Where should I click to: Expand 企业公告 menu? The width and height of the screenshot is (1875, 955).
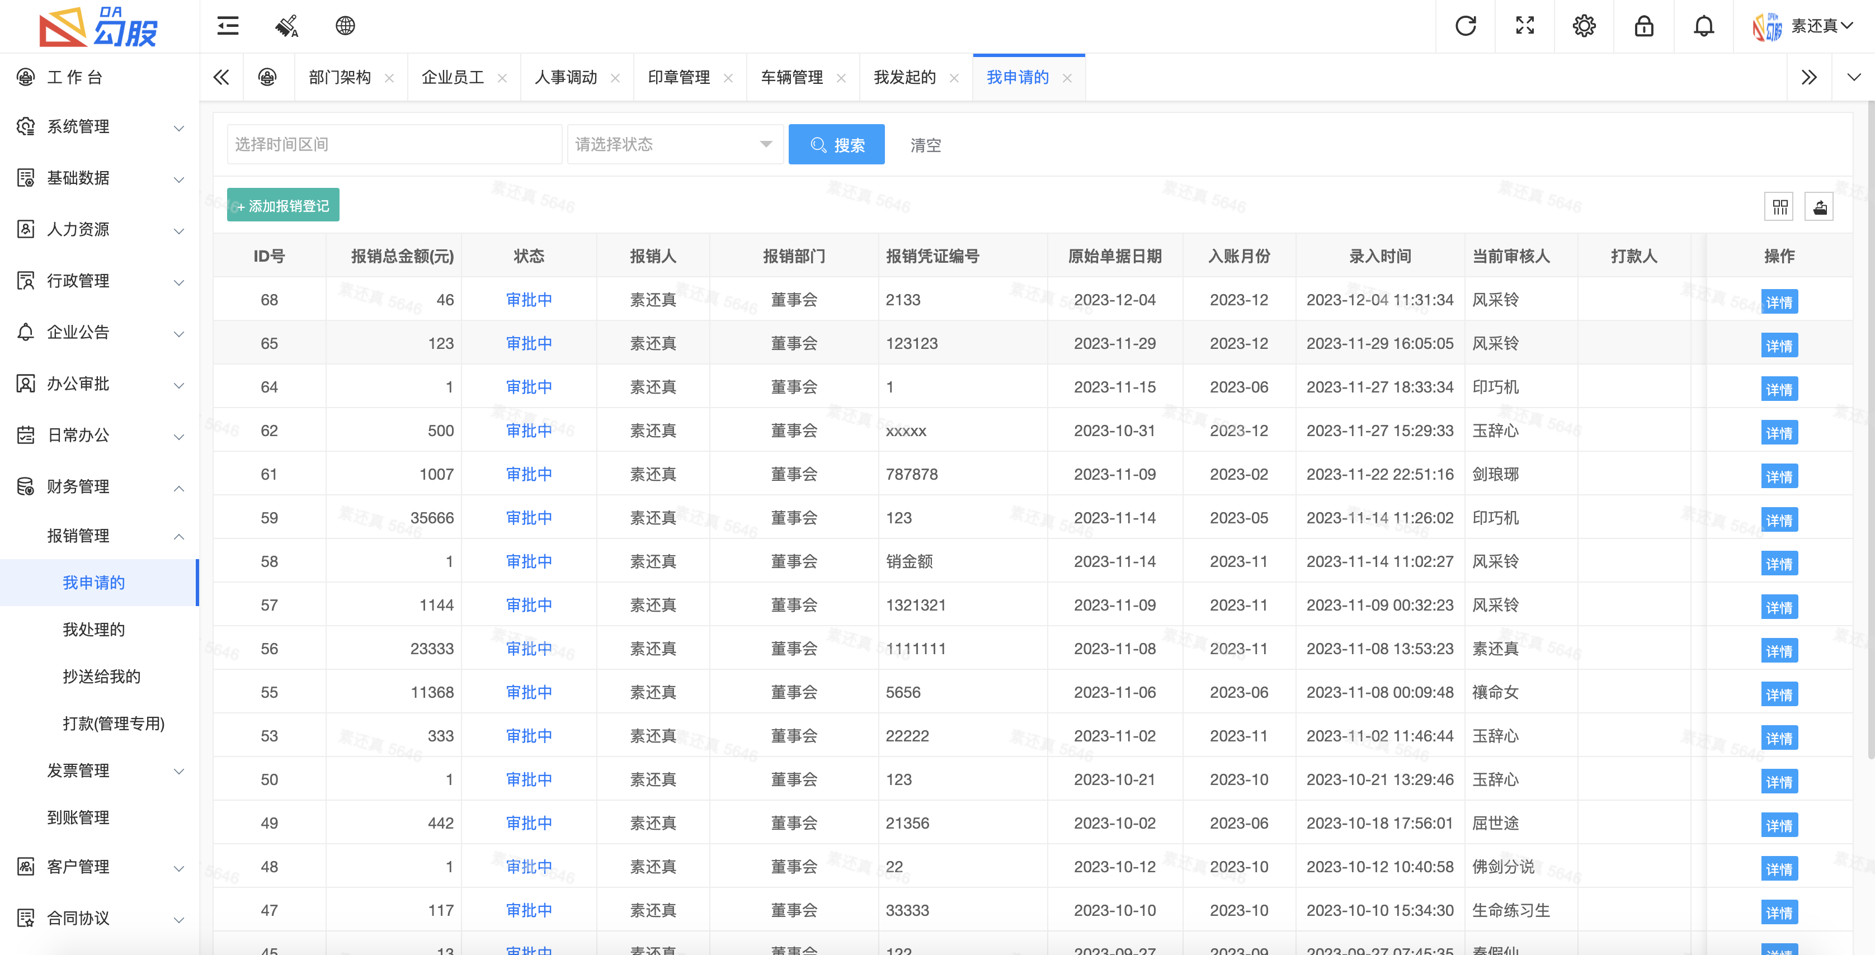[x=99, y=332]
